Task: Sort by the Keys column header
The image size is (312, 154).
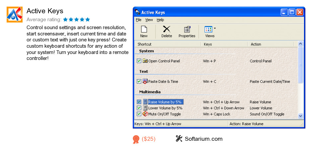Action: coord(224,44)
